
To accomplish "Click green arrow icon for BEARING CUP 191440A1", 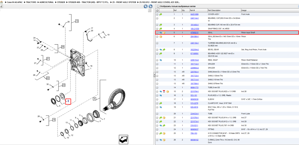I will 161,25.
